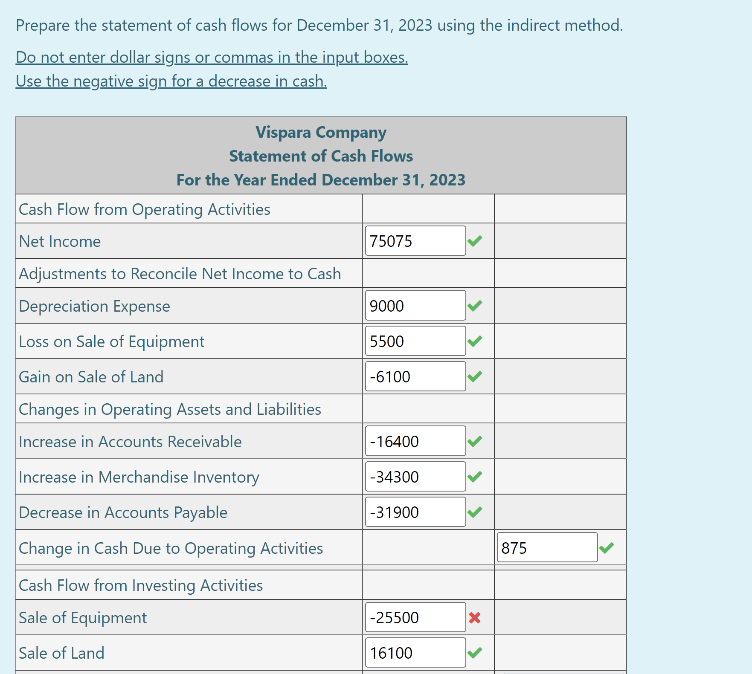Click the checkmark beside Increase in Accounts Receivable
The image size is (752, 674).
(x=476, y=442)
